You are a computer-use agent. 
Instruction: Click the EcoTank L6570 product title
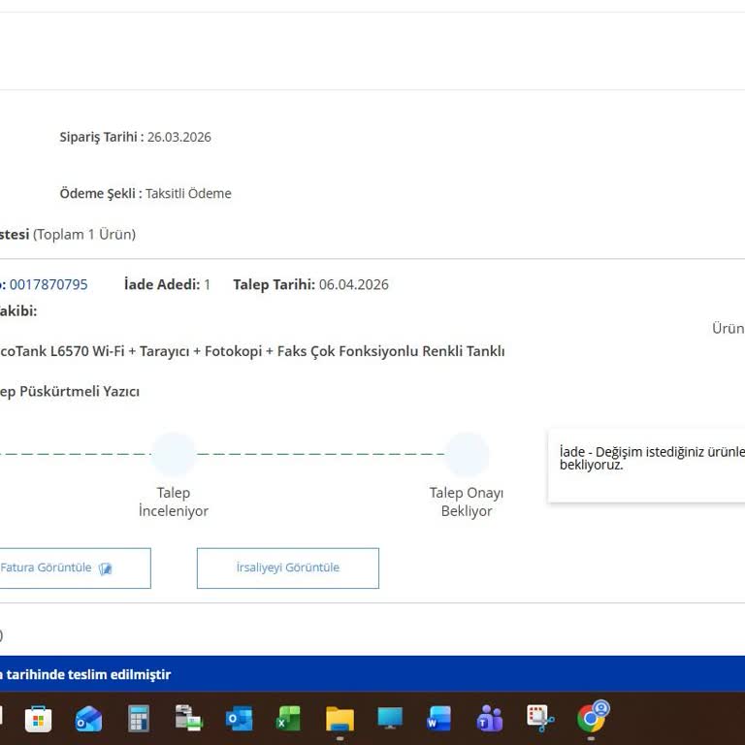click(252, 351)
